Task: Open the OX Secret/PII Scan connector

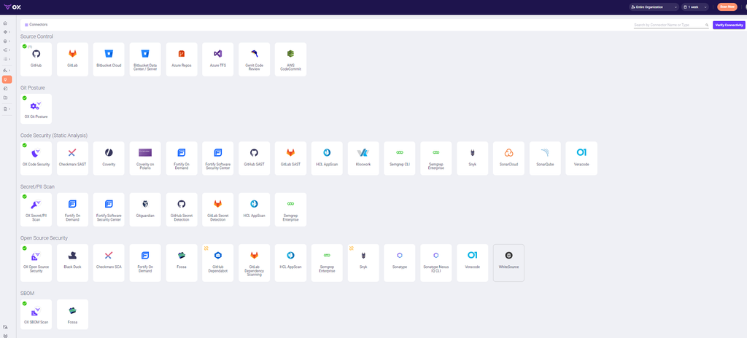Action: tap(36, 210)
